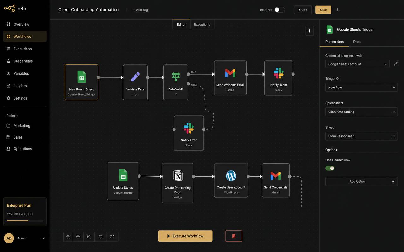Screen dimensions: 404x252
Task: Fit workflow to view icon
Action: click(112, 237)
